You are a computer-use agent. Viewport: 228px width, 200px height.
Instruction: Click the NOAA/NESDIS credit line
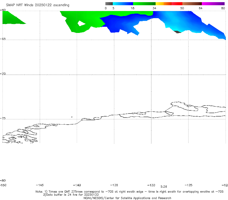tap(127, 198)
